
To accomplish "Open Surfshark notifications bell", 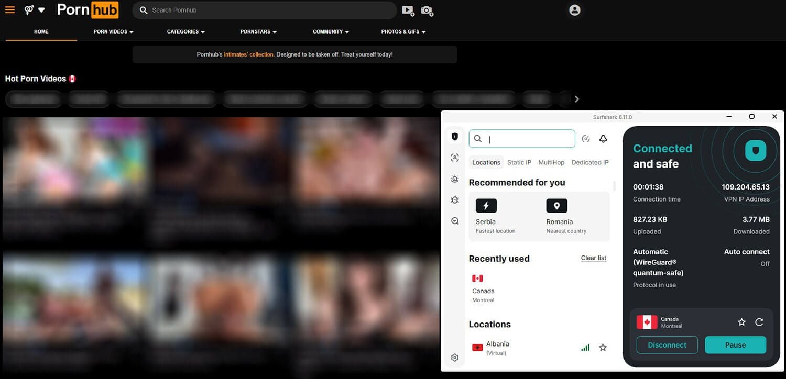I will pos(603,139).
